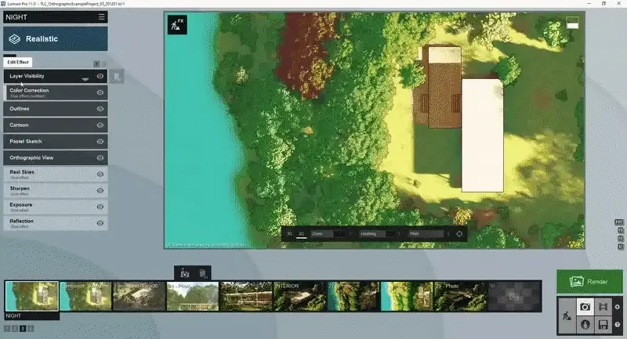
Task: Go to photo set page 3
Action: [x=23, y=329]
